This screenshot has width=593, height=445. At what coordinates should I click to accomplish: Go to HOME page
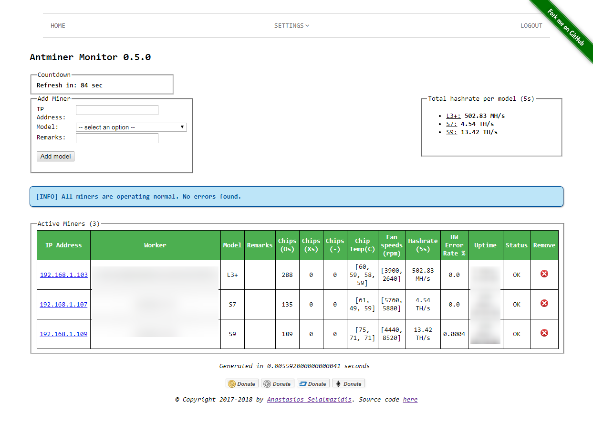click(x=58, y=26)
